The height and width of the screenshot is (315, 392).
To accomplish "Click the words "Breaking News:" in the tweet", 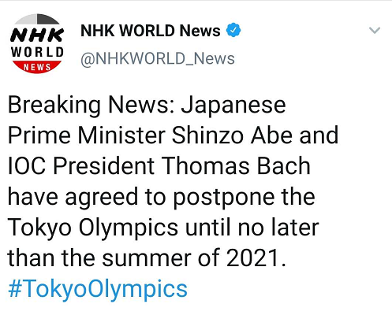I will tap(91, 105).
